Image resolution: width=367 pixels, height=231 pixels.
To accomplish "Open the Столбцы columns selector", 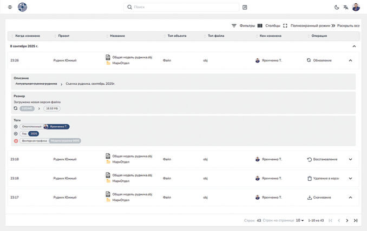I will point(268,26).
